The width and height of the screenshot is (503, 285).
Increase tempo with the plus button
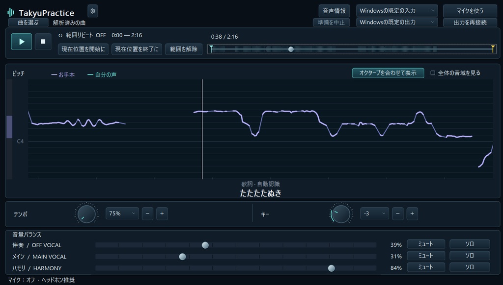tap(162, 214)
